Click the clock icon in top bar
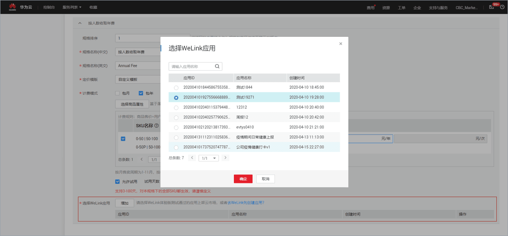The image size is (508, 236). pyautogui.click(x=502, y=7)
